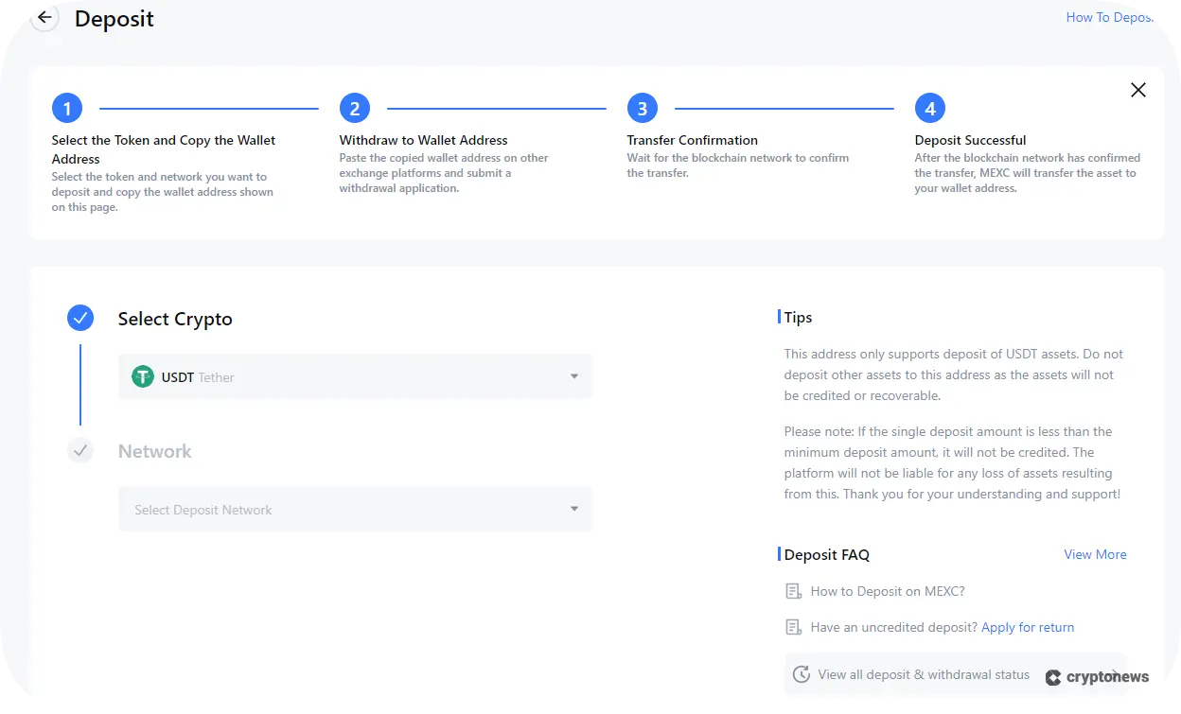Go back using the arrow beside Deposit

pos(44,18)
